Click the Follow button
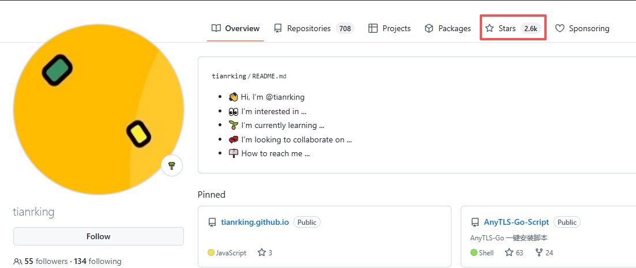 [99, 236]
